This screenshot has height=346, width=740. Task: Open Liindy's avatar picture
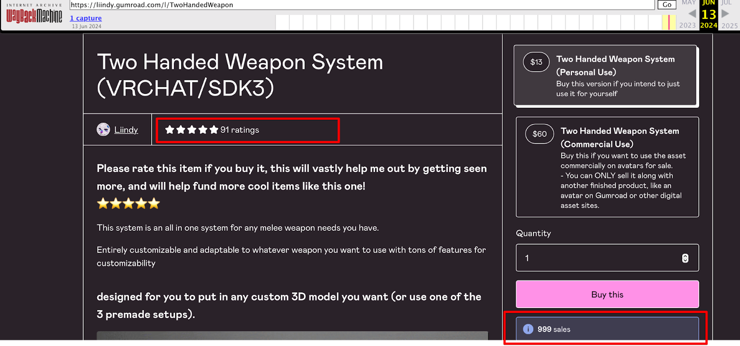103,130
